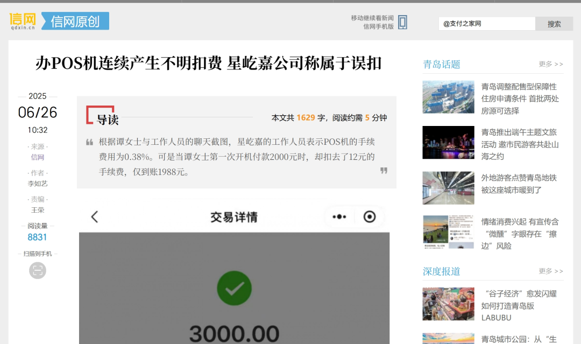Open article 情绪消费兴起 有宣传含"微醺"
This screenshot has width=581, height=344.
[x=520, y=234]
